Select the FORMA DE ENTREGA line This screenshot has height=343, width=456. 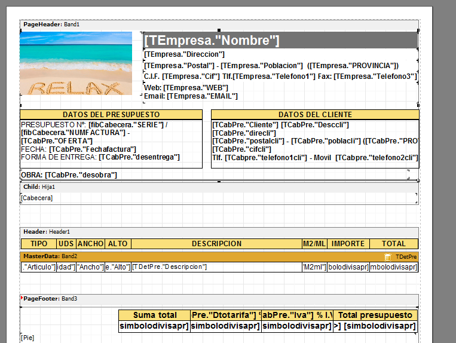click(100, 157)
